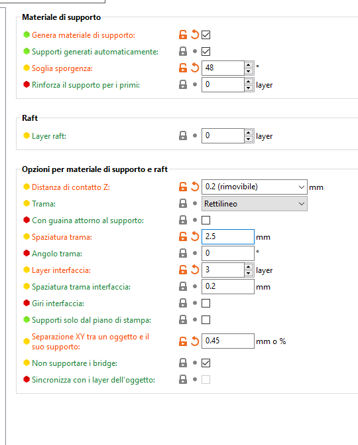Increase Layer raft count with up arrow
This screenshot has height=445, width=358.
(x=249, y=133)
